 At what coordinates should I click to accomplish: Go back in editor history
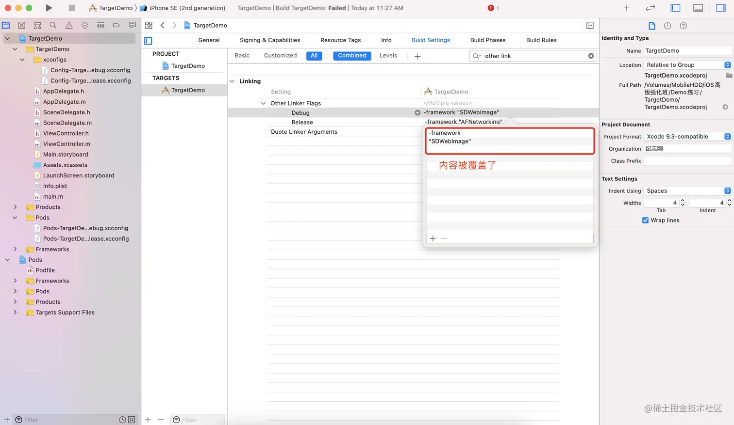(163, 25)
